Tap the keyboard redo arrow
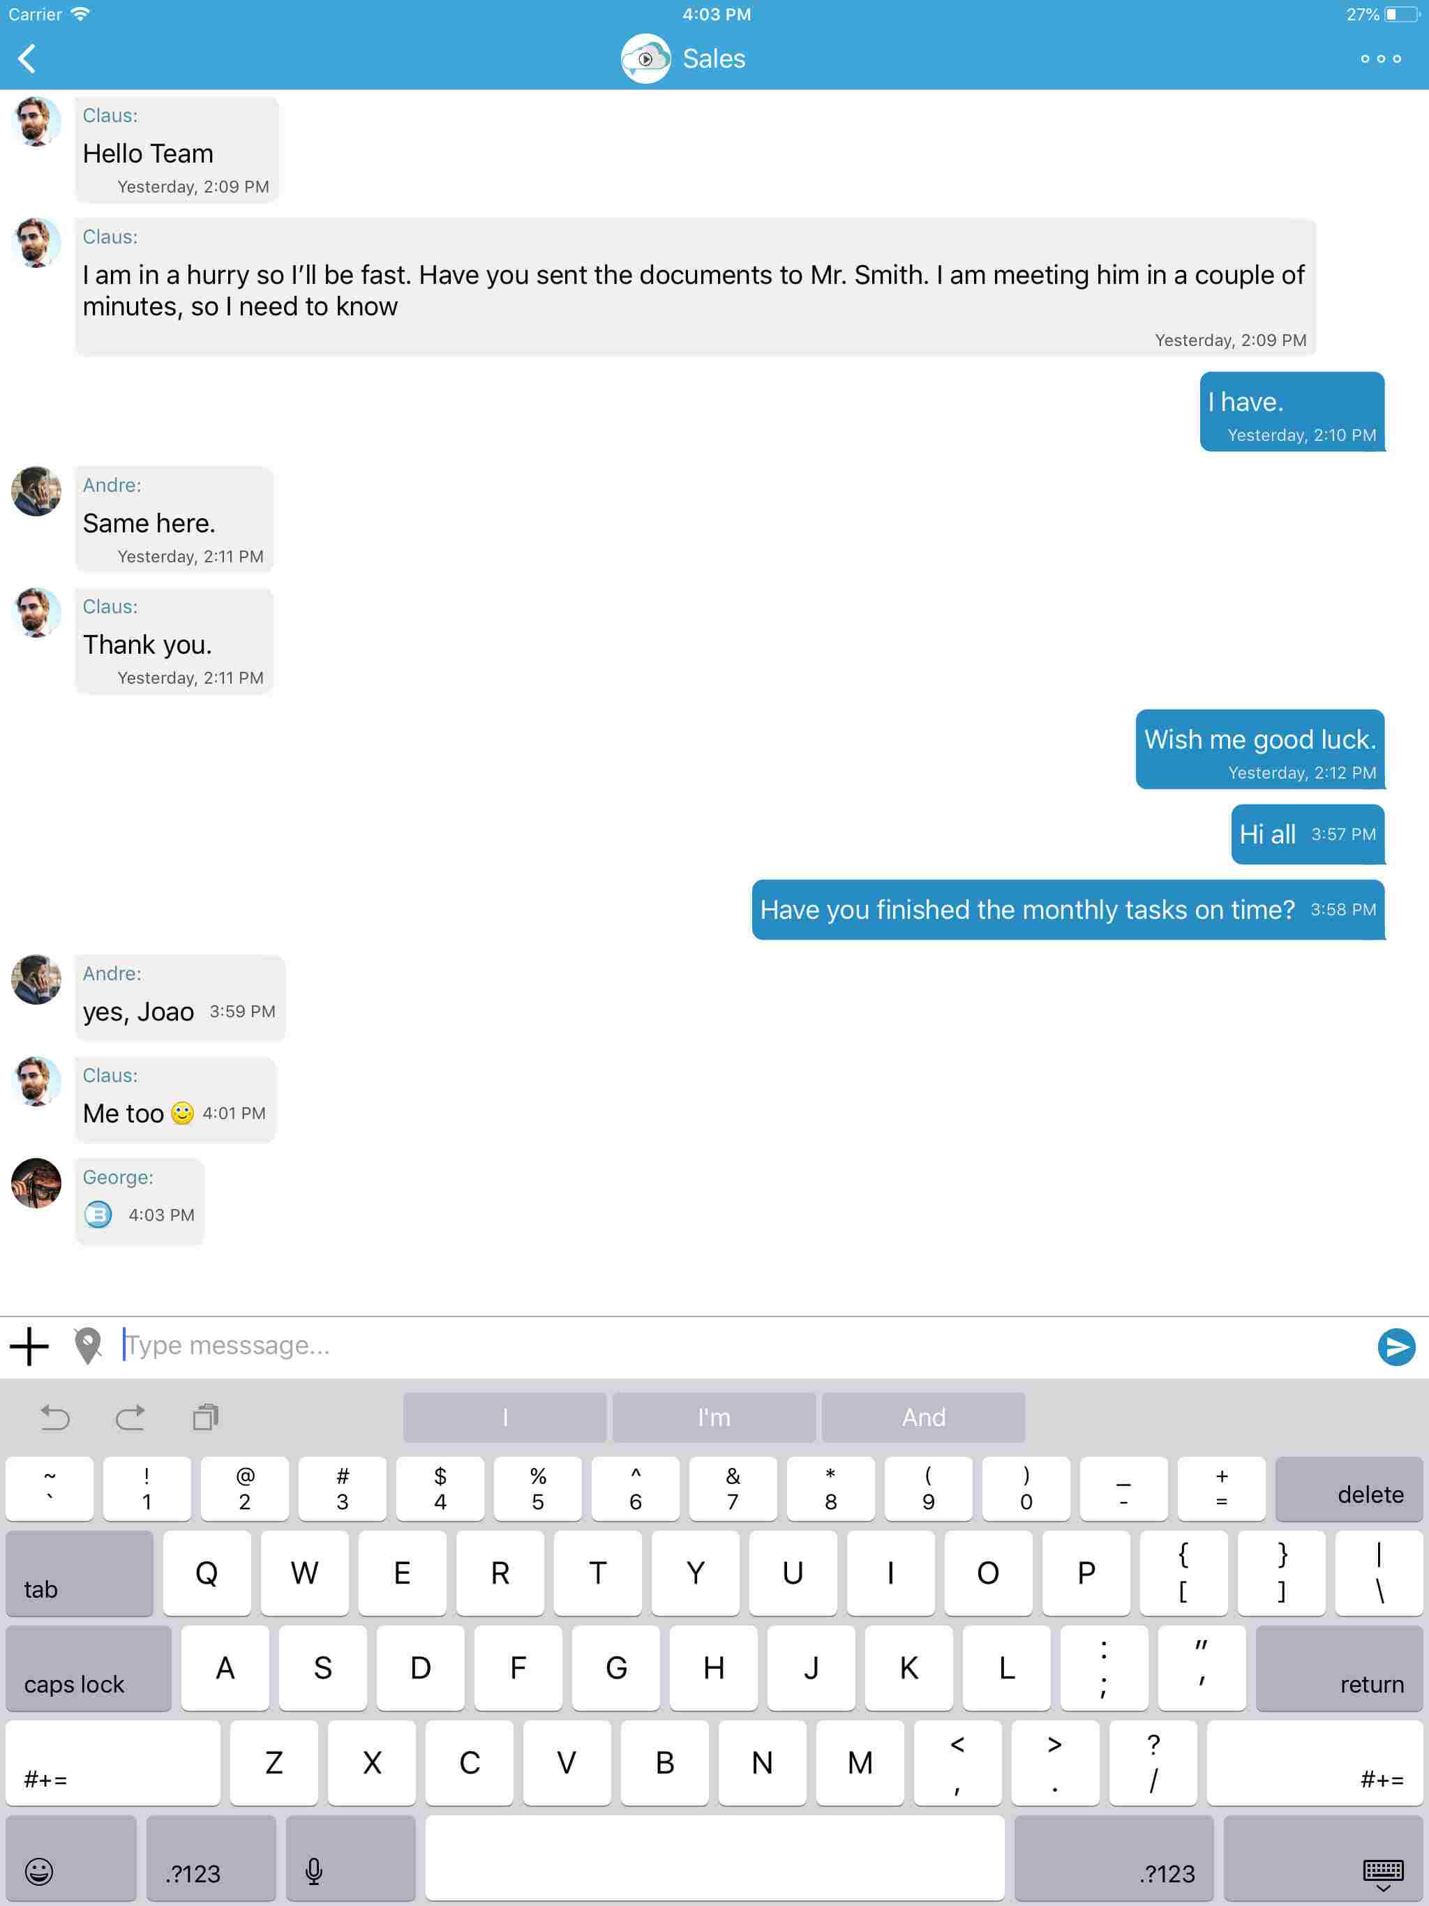 click(130, 1418)
